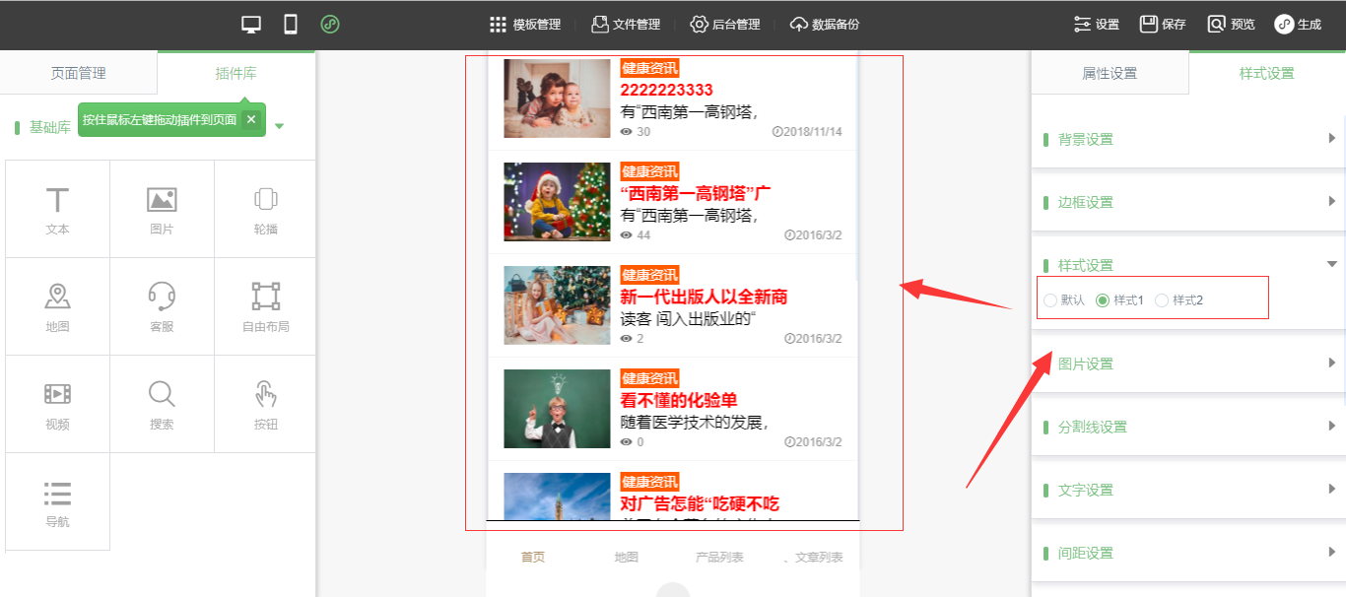
Task: Switch to mobile phone preview icon
Action: point(291,25)
